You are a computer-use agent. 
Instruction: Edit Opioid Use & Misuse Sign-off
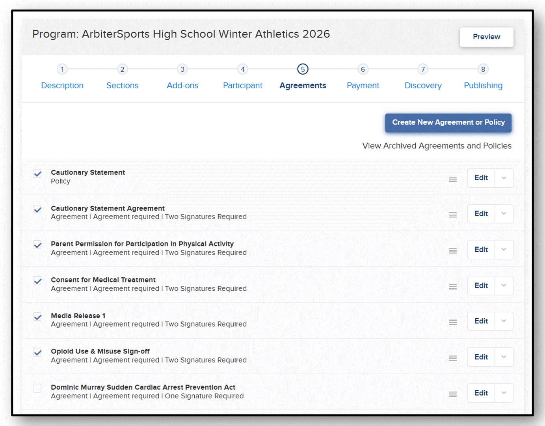click(x=481, y=357)
